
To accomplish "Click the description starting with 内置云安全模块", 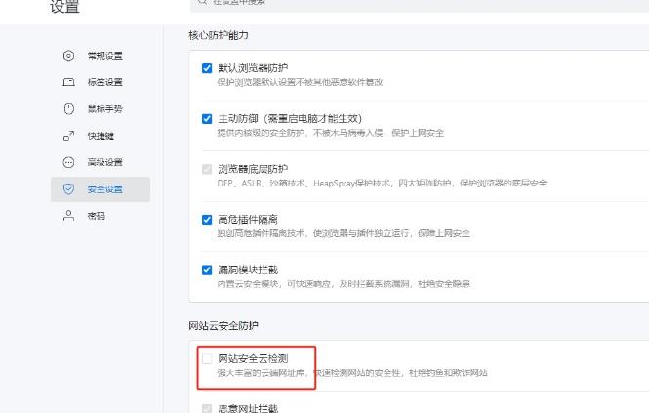I will tap(344, 284).
